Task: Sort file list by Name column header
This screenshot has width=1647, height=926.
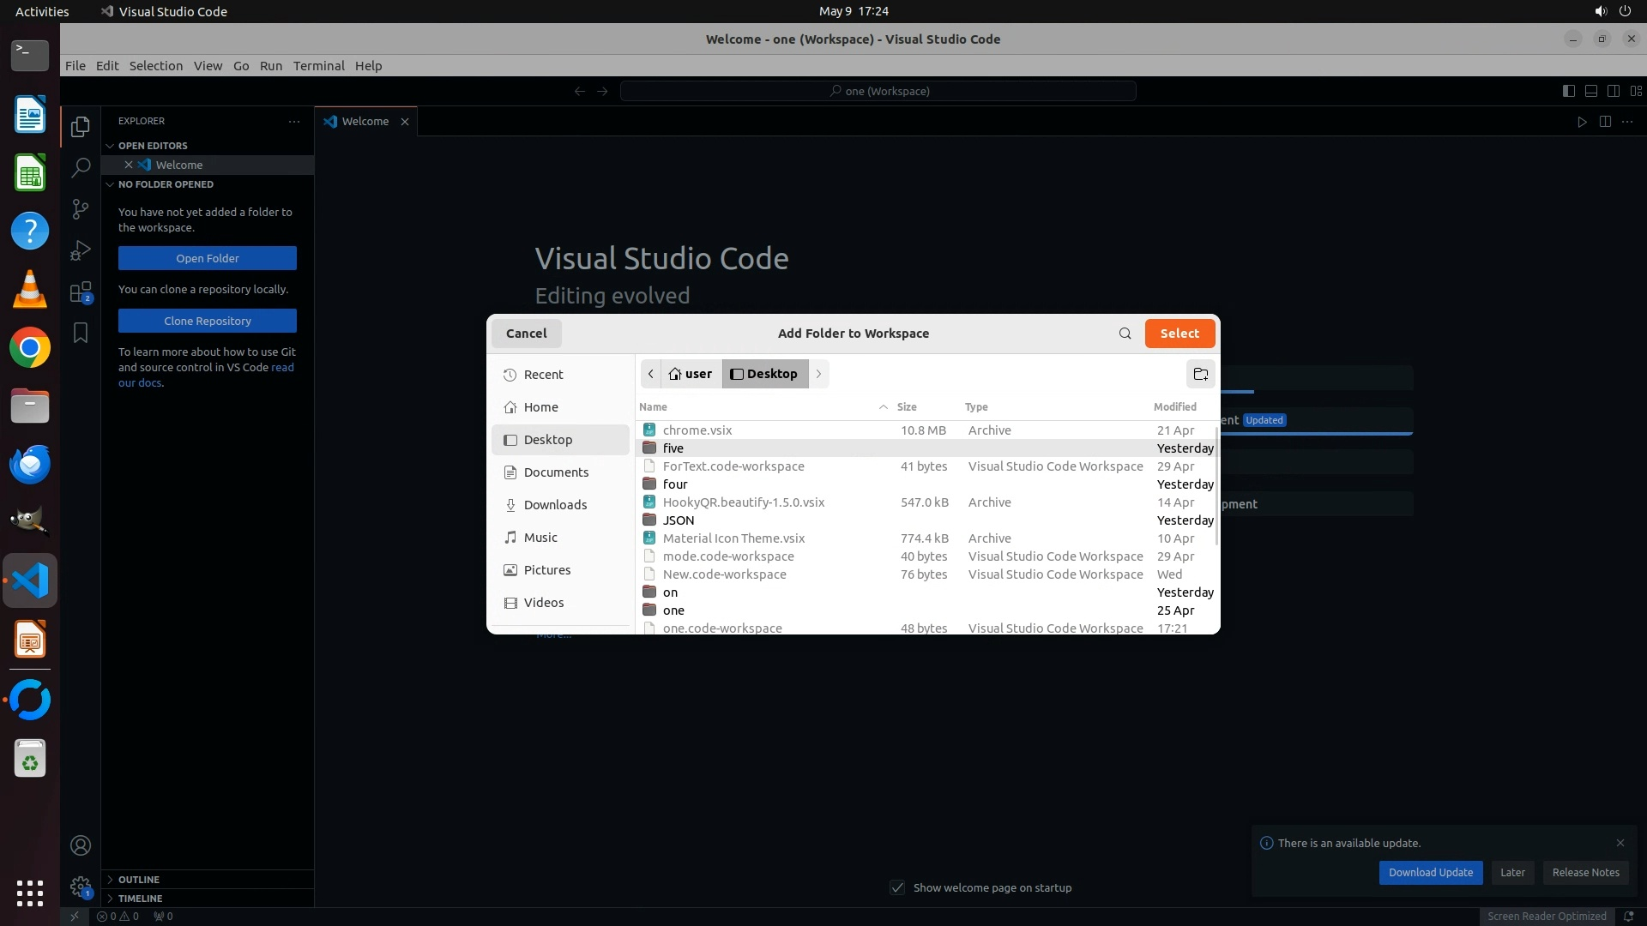Action: point(653,407)
